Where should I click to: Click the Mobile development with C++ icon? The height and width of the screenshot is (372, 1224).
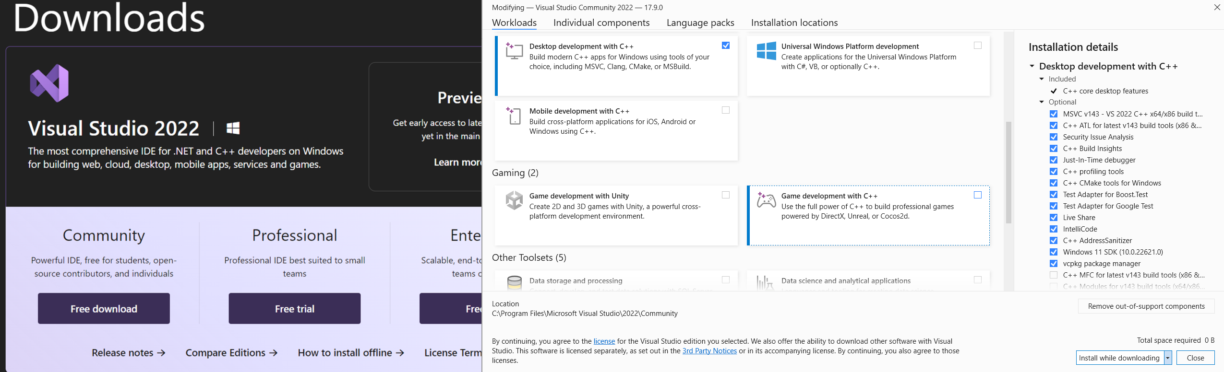514,116
